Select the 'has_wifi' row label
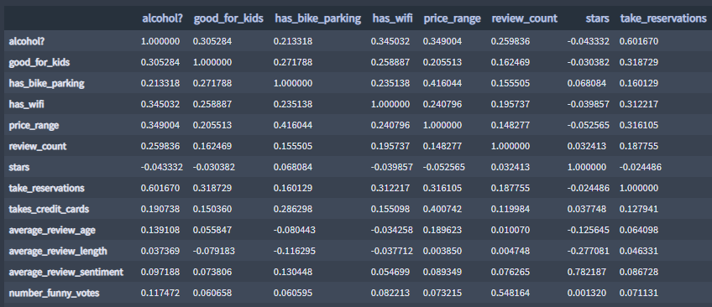Screen dimensions: 712x307 (26, 104)
